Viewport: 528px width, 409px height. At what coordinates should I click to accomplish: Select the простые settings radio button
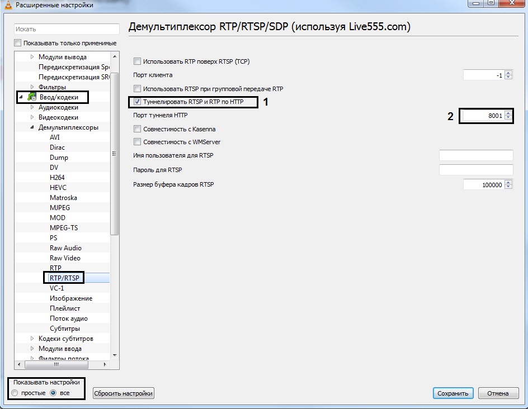(15, 393)
